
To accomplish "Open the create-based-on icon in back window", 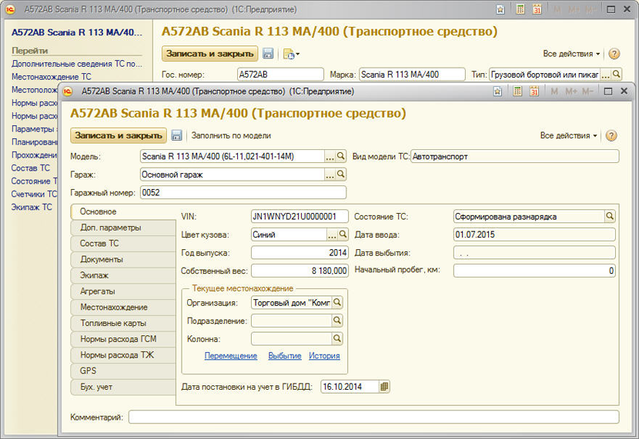I will coord(289,54).
